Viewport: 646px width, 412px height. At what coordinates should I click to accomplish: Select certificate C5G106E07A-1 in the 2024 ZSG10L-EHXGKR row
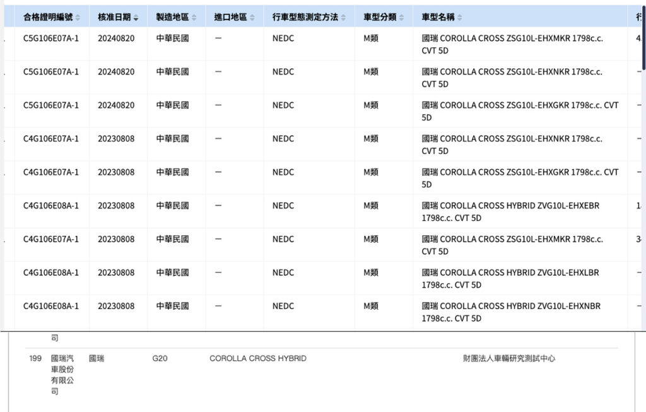coord(50,105)
